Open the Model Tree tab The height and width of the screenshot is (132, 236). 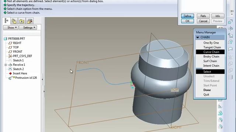6,21
